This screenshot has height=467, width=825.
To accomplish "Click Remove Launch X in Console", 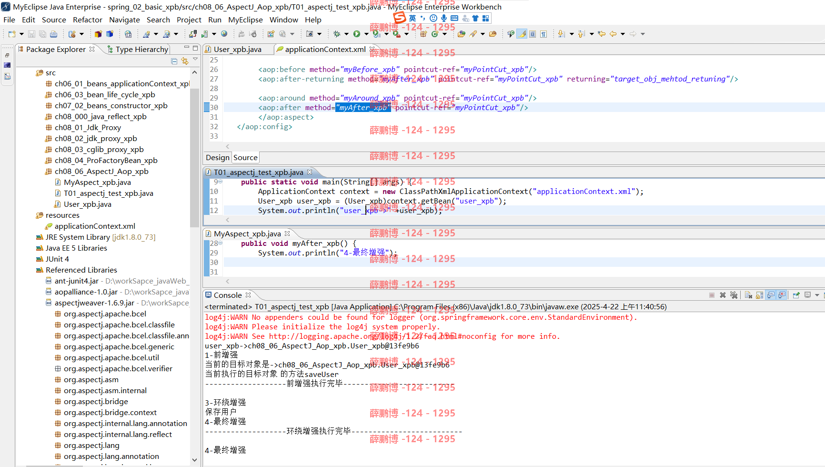I will tap(723, 295).
